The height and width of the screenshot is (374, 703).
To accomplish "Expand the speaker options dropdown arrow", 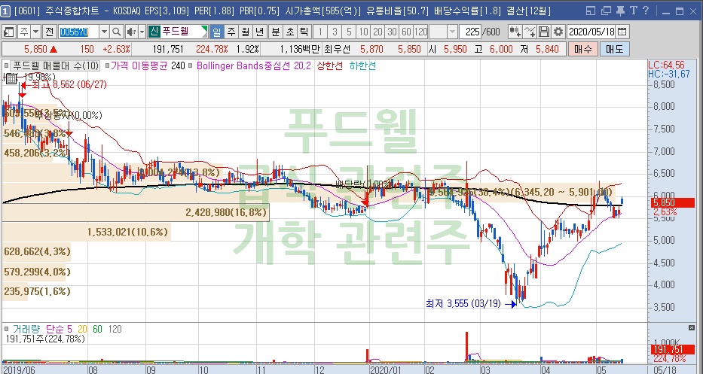I will pos(142,32).
